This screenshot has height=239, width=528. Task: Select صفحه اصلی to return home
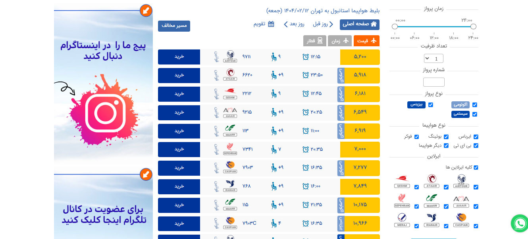tap(360, 24)
